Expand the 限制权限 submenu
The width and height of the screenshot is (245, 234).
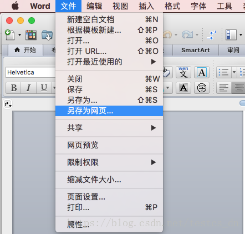109,162
